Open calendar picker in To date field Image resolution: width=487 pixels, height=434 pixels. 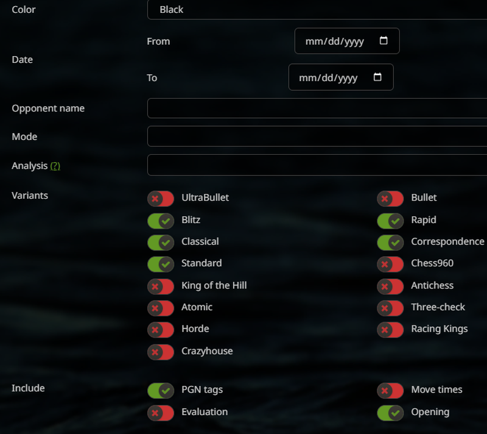pos(377,77)
